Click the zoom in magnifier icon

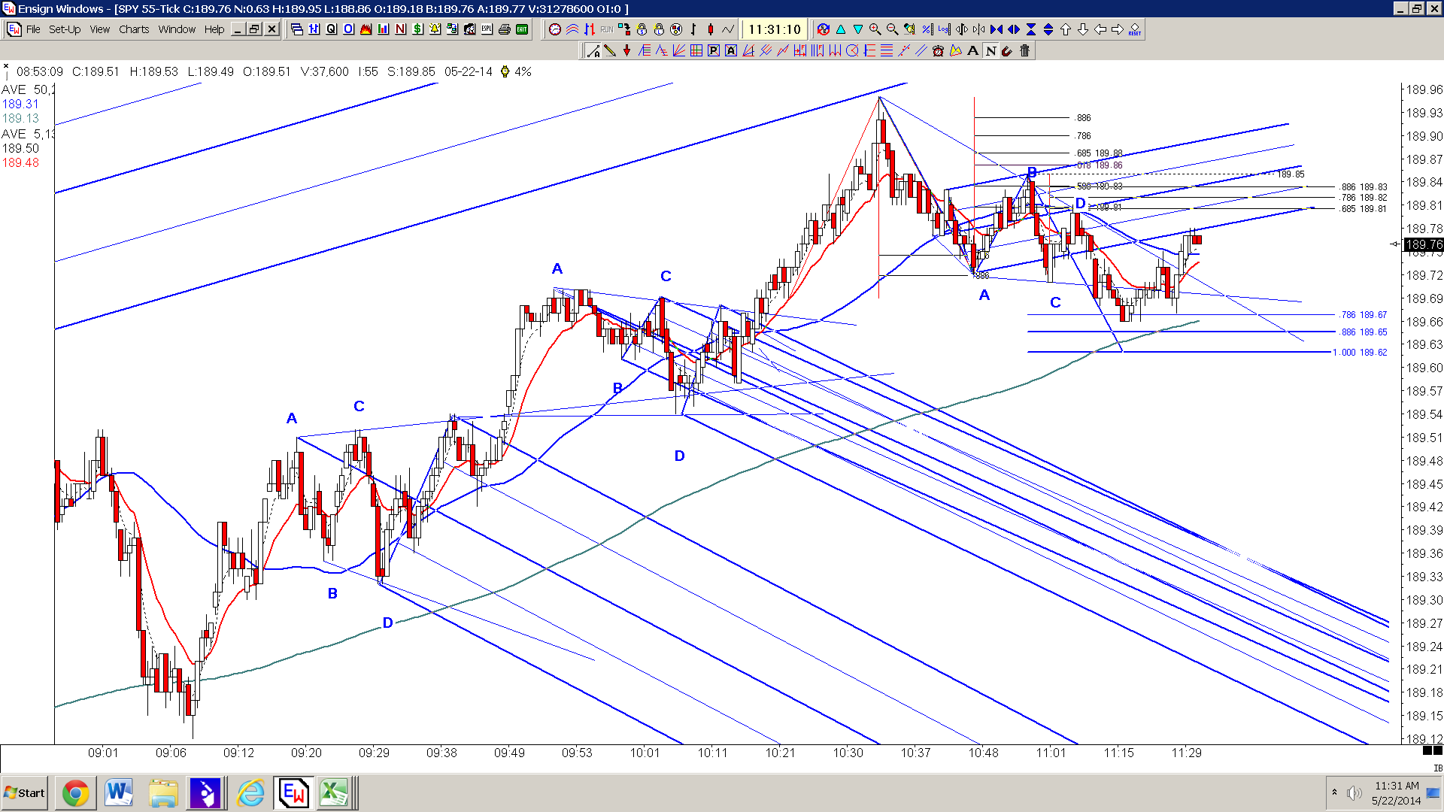[875, 29]
